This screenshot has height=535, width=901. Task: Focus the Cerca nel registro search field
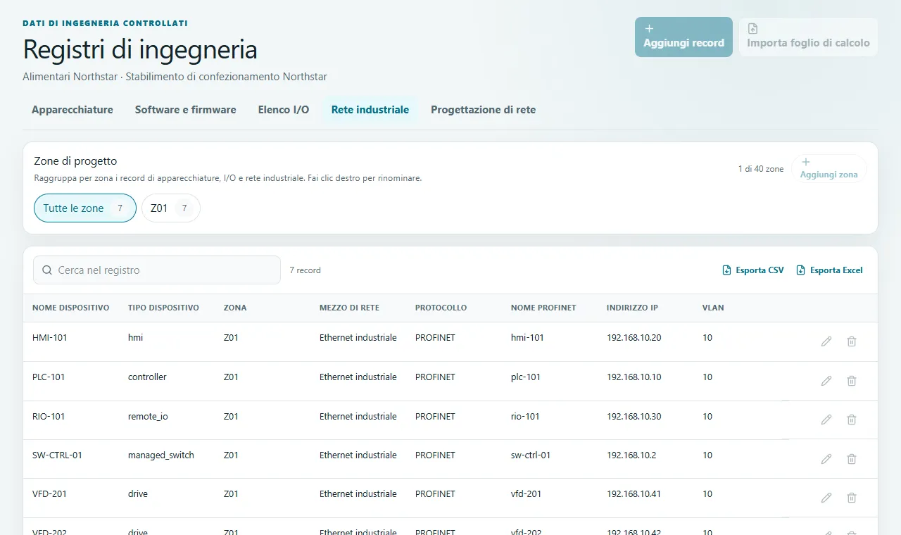[x=157, y=270]
